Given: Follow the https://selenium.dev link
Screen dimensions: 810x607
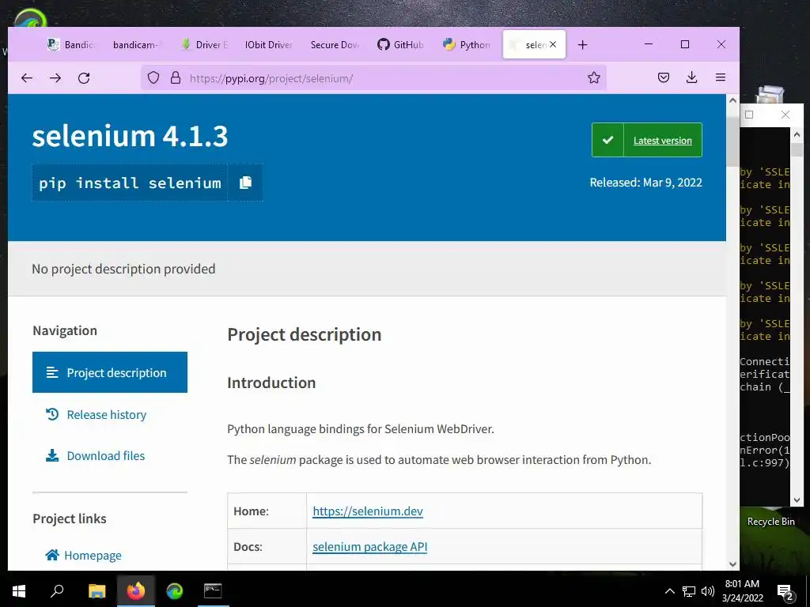Looking at the screenshot, I should coord(368,511).
